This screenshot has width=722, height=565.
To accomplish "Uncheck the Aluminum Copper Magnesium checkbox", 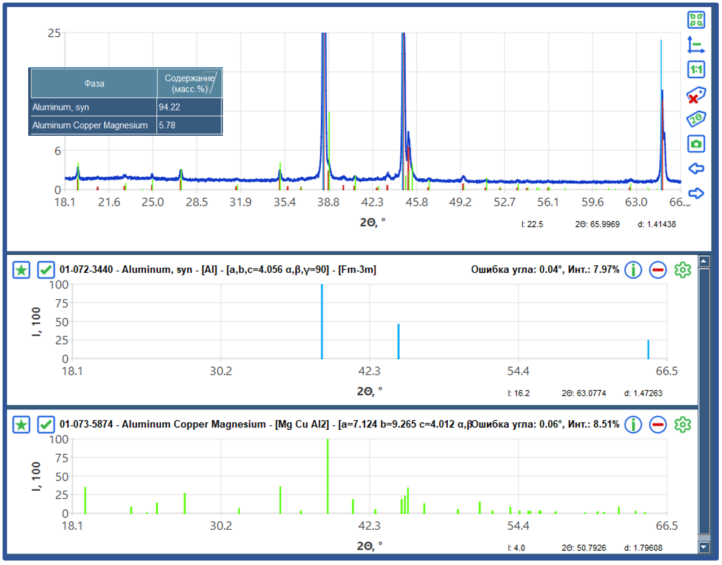I will point(45,424).
